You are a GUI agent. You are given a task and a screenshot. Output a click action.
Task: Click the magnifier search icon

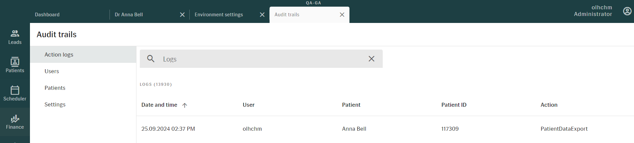point(151,59)
